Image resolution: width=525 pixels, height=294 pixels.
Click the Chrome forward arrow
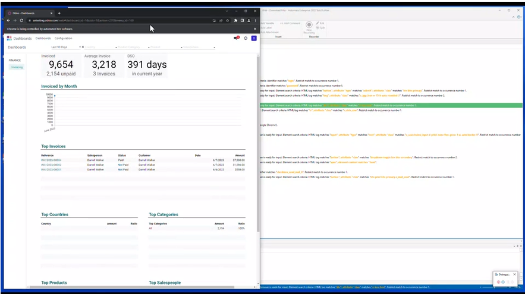[x=15, y=20]
